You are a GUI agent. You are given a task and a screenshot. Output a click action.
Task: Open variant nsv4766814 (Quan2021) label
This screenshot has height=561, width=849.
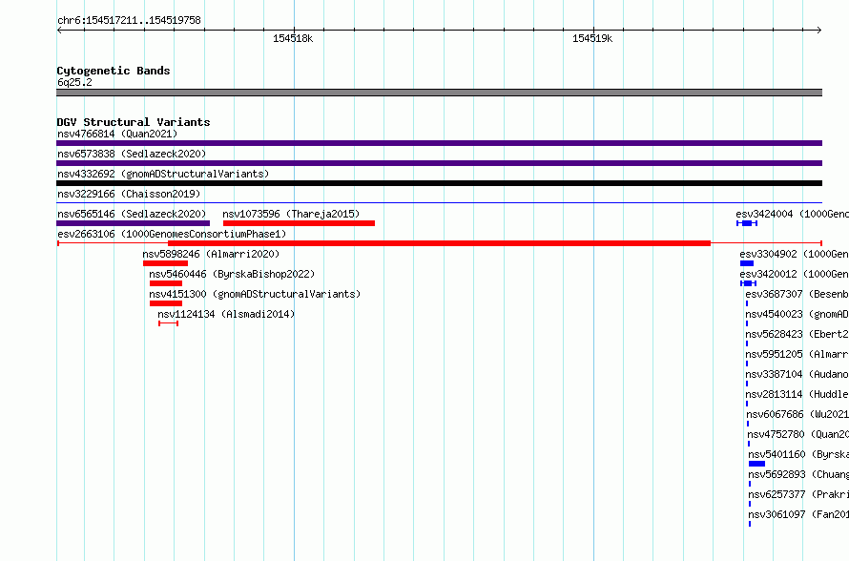tap(117, 134)
